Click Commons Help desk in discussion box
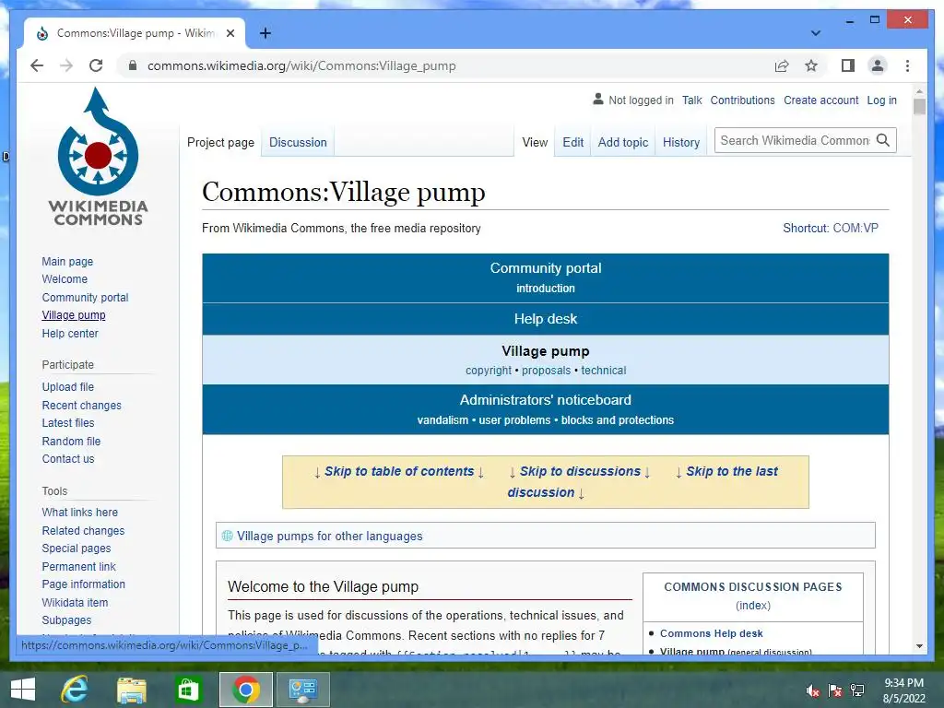Screen dimensions: 944x708 [x=711, y=633]
